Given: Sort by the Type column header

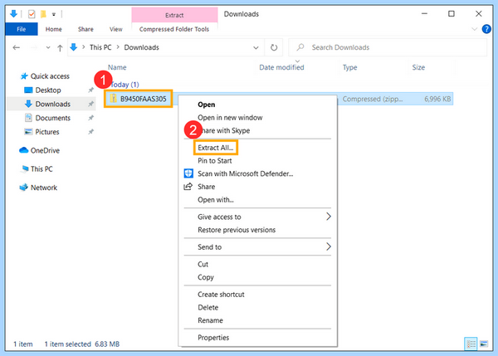Looking at the screenshot, I should point(349,67).
